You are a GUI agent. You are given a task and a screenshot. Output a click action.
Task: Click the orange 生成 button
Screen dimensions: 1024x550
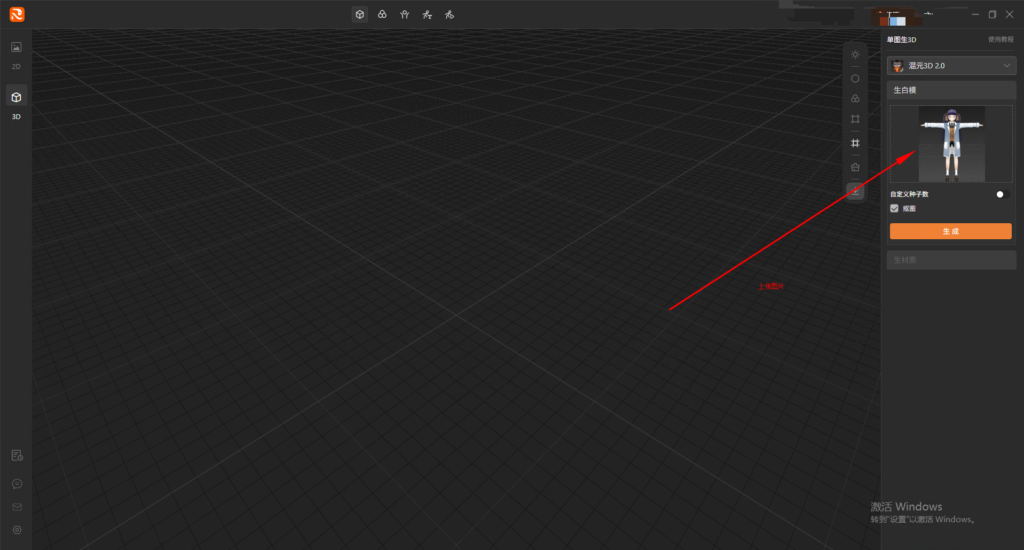pyautogui.click(x=950, y=231)
